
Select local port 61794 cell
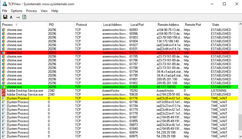point(134,72)
